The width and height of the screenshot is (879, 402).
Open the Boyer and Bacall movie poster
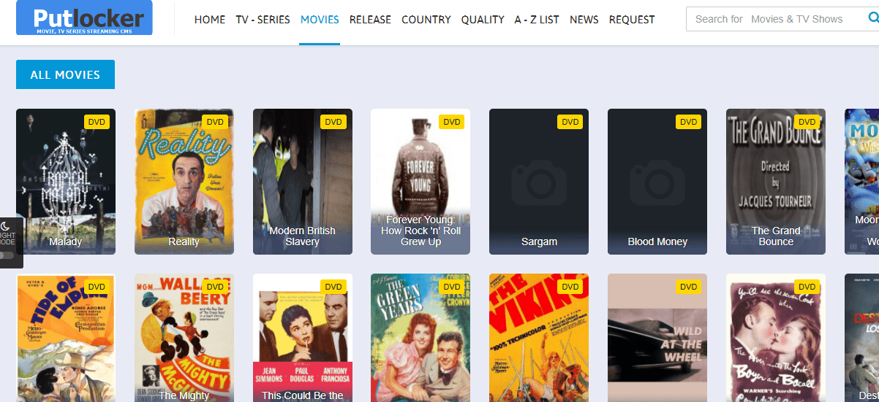pyautogui.click(x=776, y=338)
